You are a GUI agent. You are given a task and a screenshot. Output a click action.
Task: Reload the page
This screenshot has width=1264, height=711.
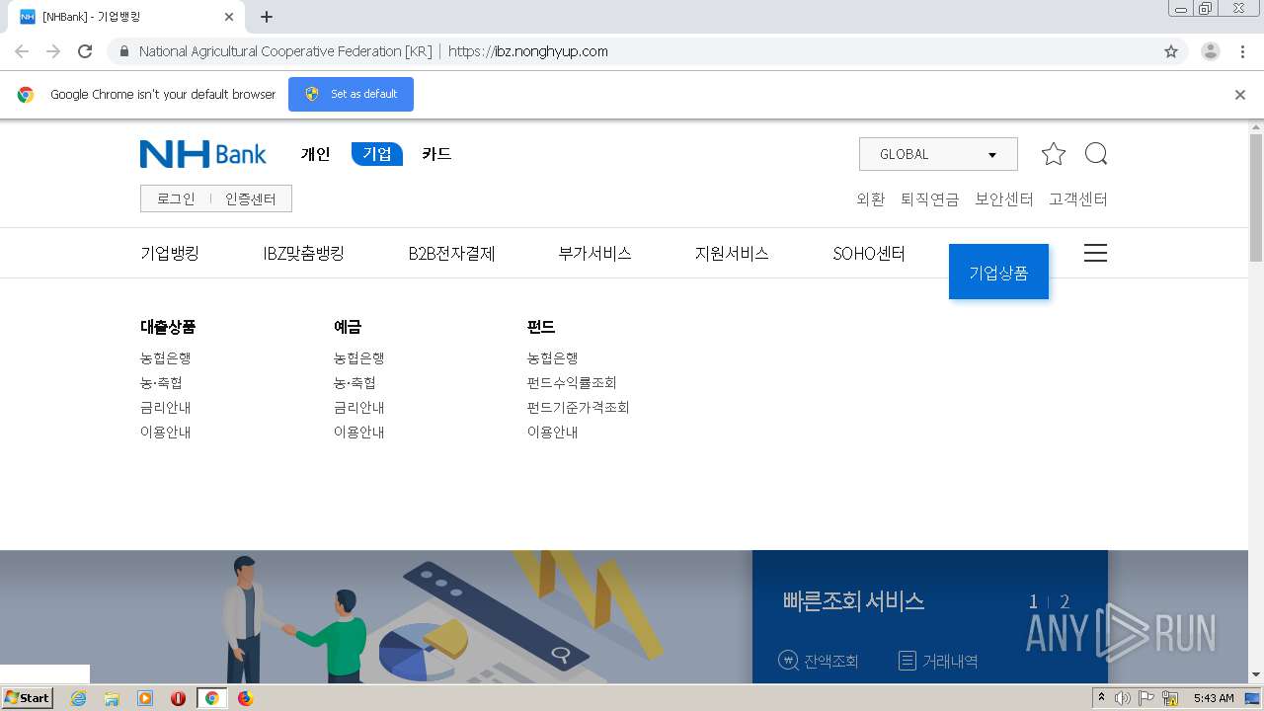click(x=85, y=51)
